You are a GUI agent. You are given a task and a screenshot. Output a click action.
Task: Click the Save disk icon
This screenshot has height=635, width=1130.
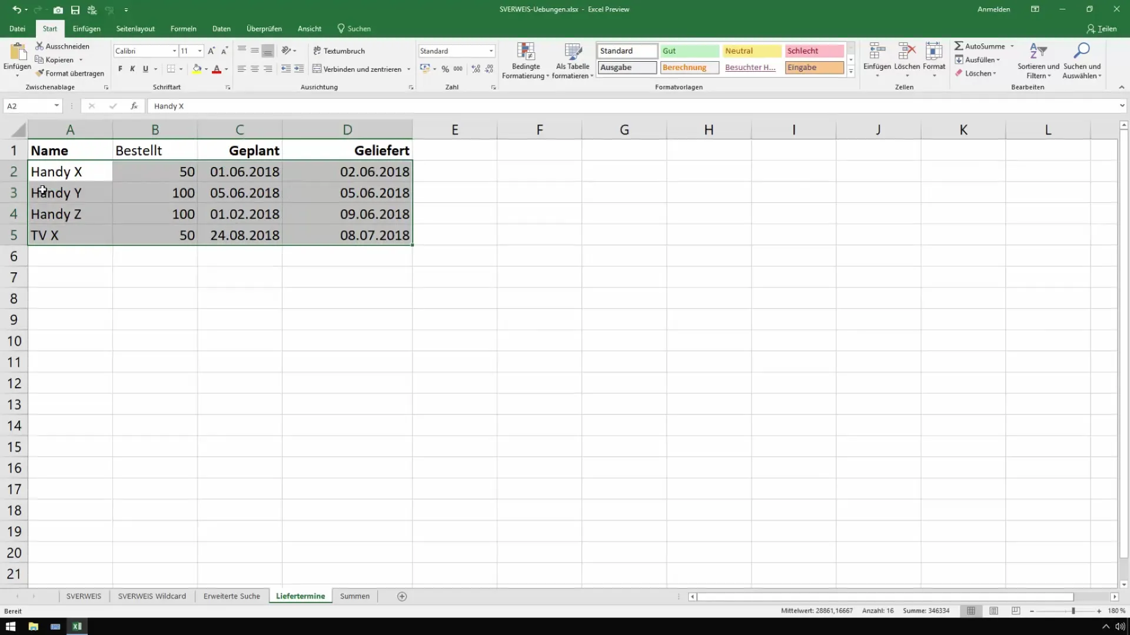75,9
